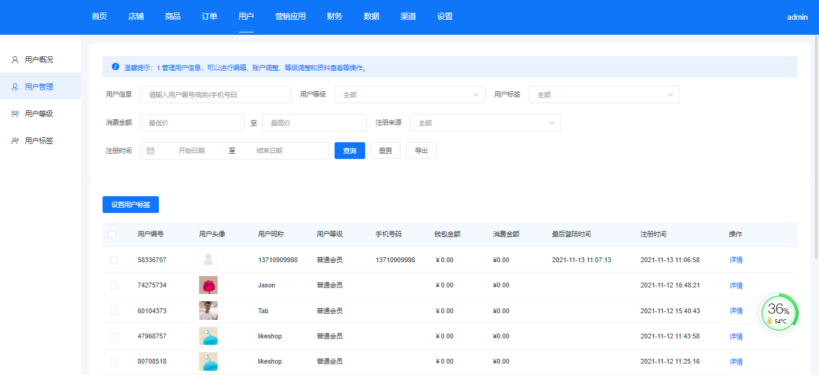Click the blue info icon beside 温馨提示
Viewport: 819px width, 375px height.
(116, 67)
